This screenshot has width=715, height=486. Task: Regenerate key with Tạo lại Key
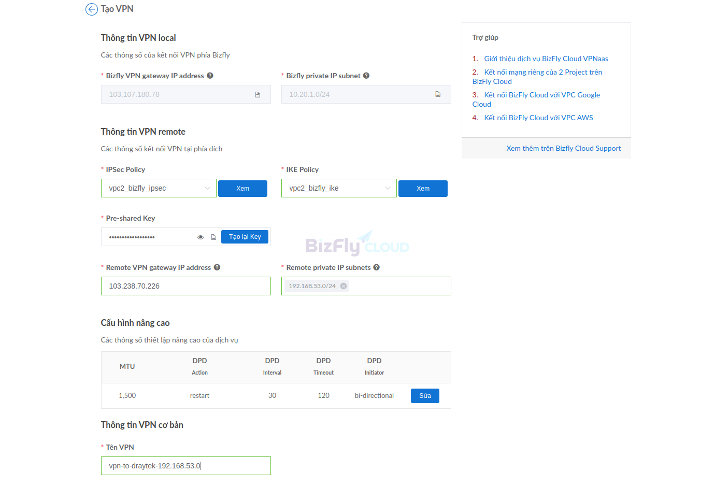[245, 237]
